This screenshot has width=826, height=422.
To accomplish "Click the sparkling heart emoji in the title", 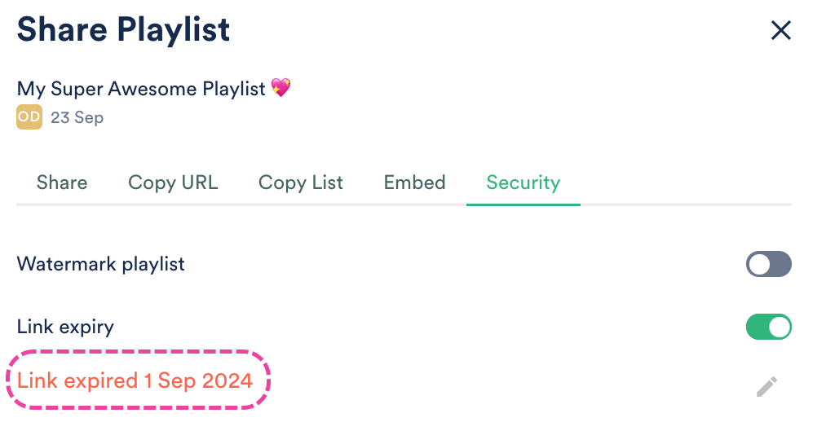I will (281, 88).
